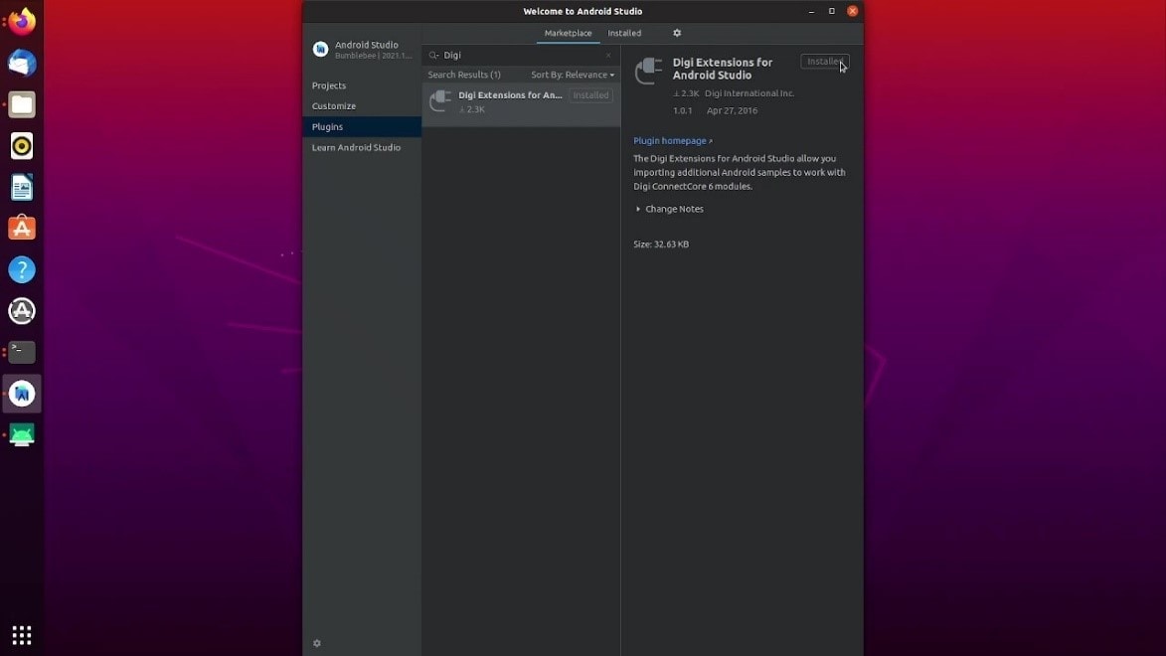
Task: Open Firefox from the dock
Action: pos(22,22)
